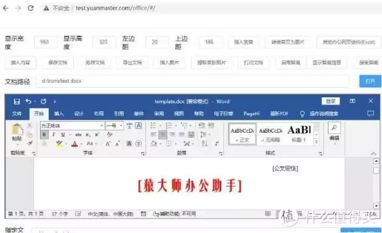The image size is (382, 233).
Task: Toggle Justify paragraph alignment
Action: 182,134
